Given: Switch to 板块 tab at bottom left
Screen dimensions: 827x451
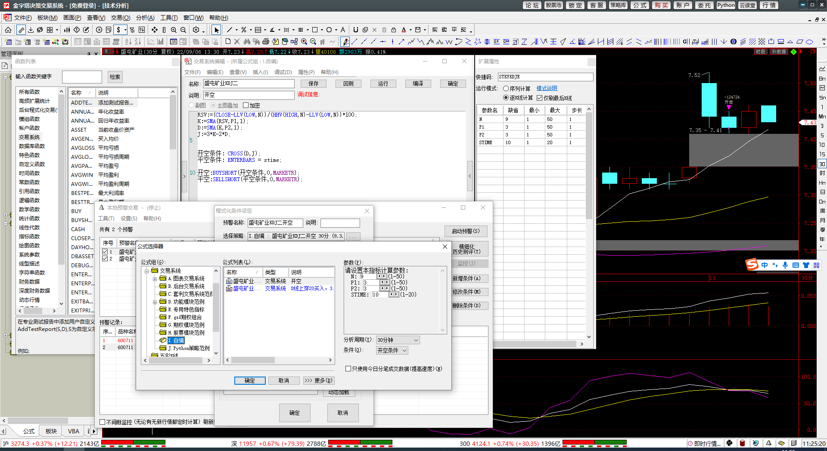Looking at the screenshot, I should pos(51,431).
